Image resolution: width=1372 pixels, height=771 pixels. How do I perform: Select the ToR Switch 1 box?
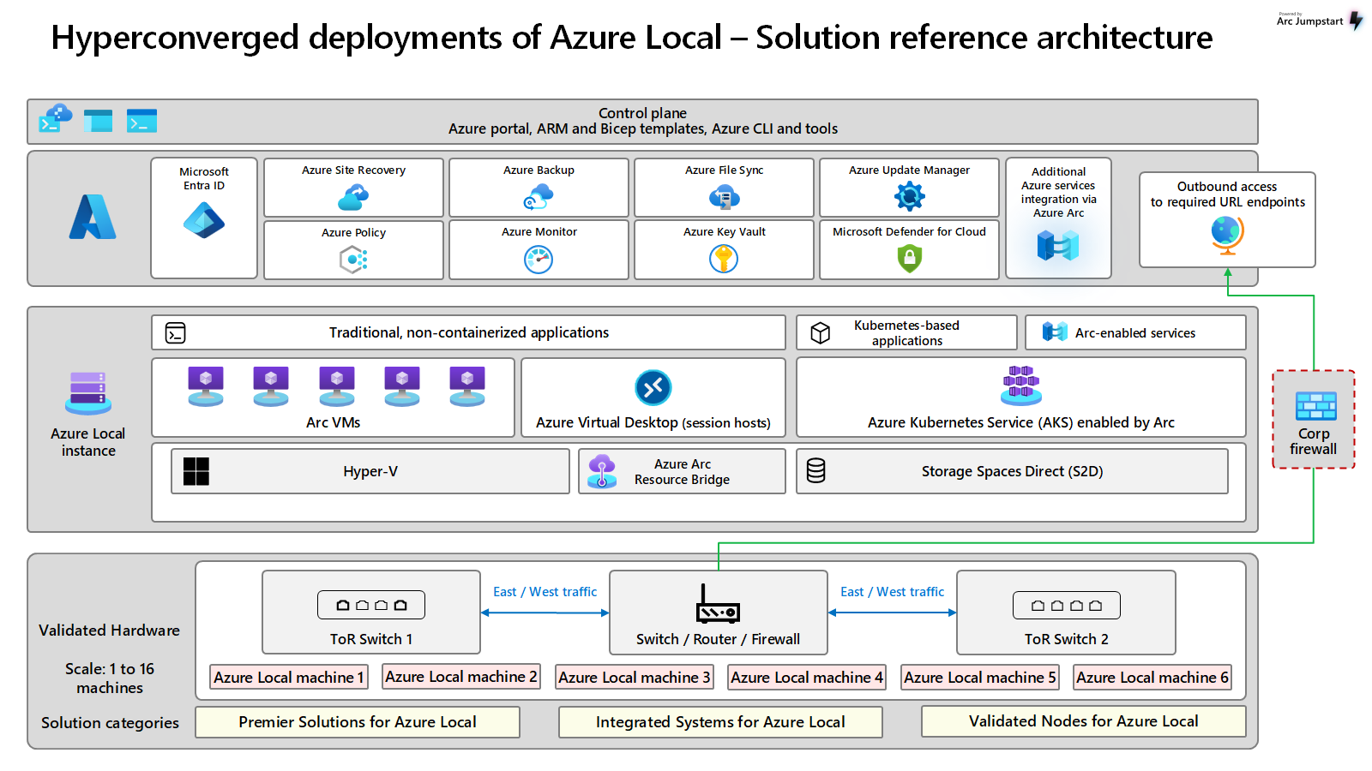(x=370, y=613)
